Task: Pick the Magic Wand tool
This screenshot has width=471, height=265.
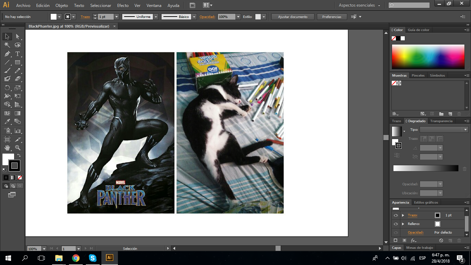Action: coord(7,45)
